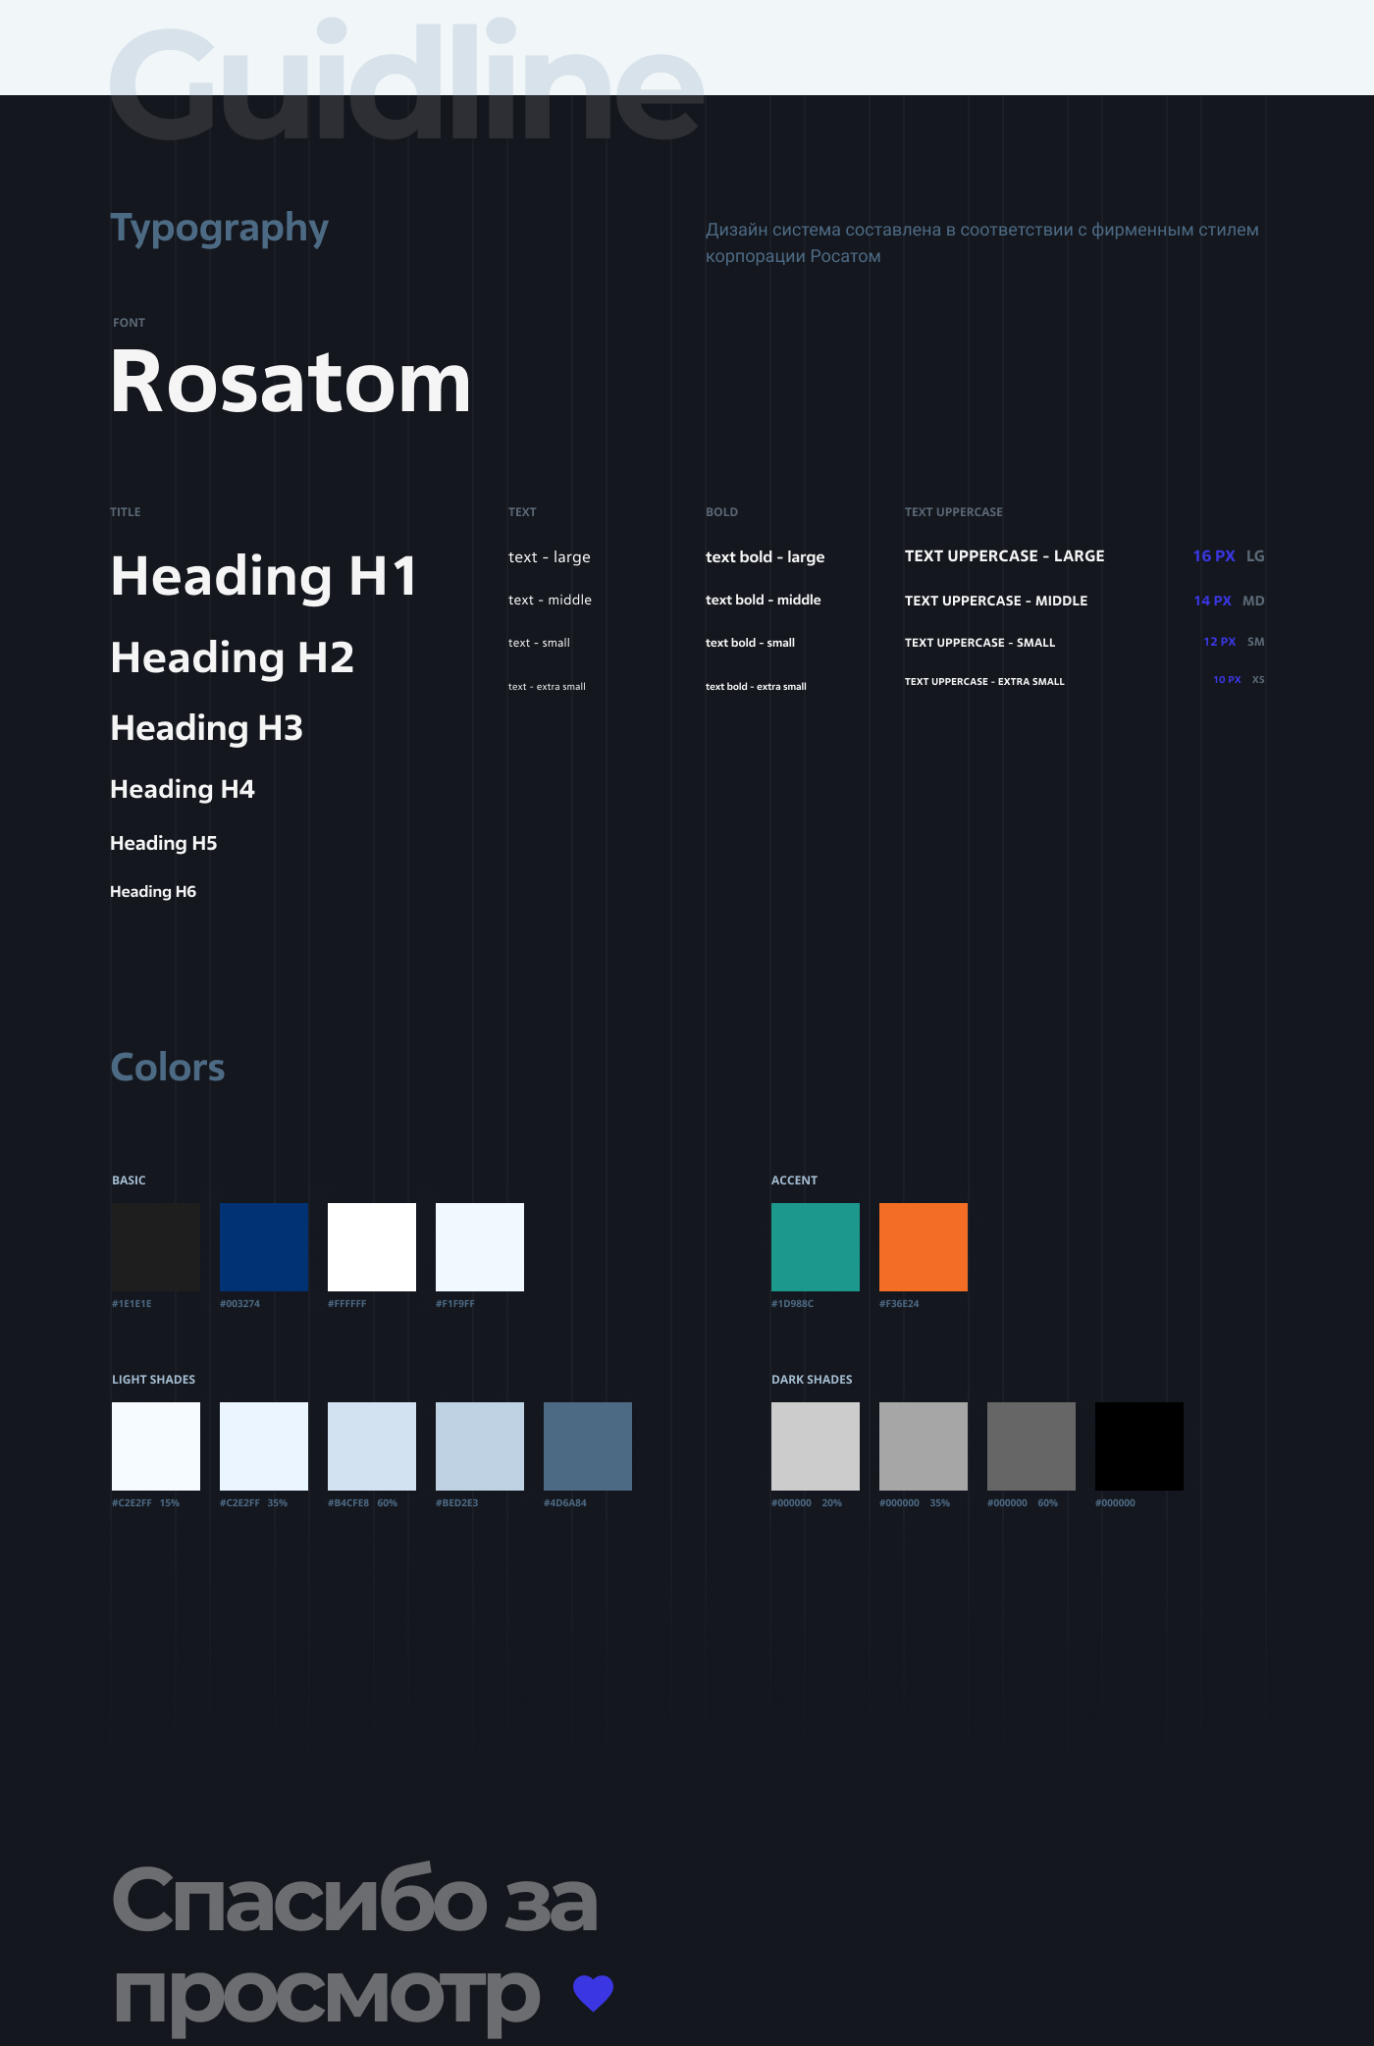
Task: Select the "text - extra small" sample
Action: coord(547,687)
